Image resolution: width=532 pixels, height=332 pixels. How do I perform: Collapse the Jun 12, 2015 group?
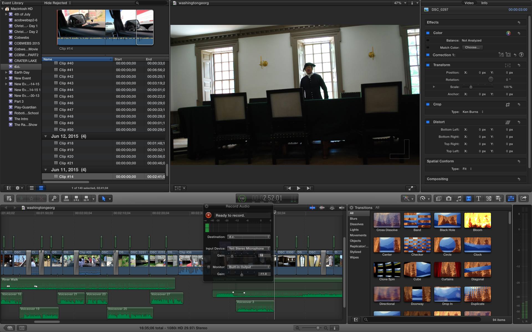click(x=46, y=136)
